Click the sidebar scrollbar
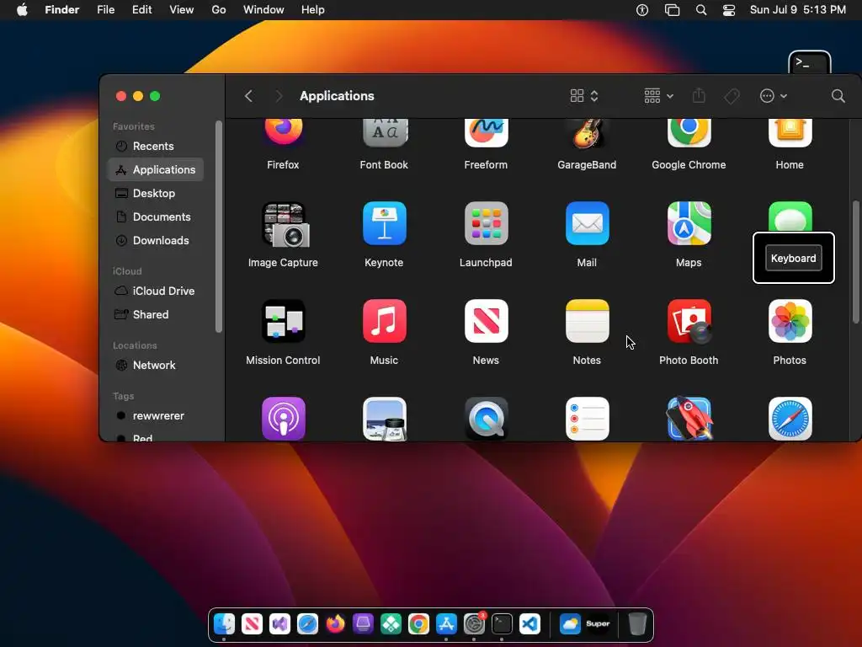 pyautogui.click(x=219, y=227)
